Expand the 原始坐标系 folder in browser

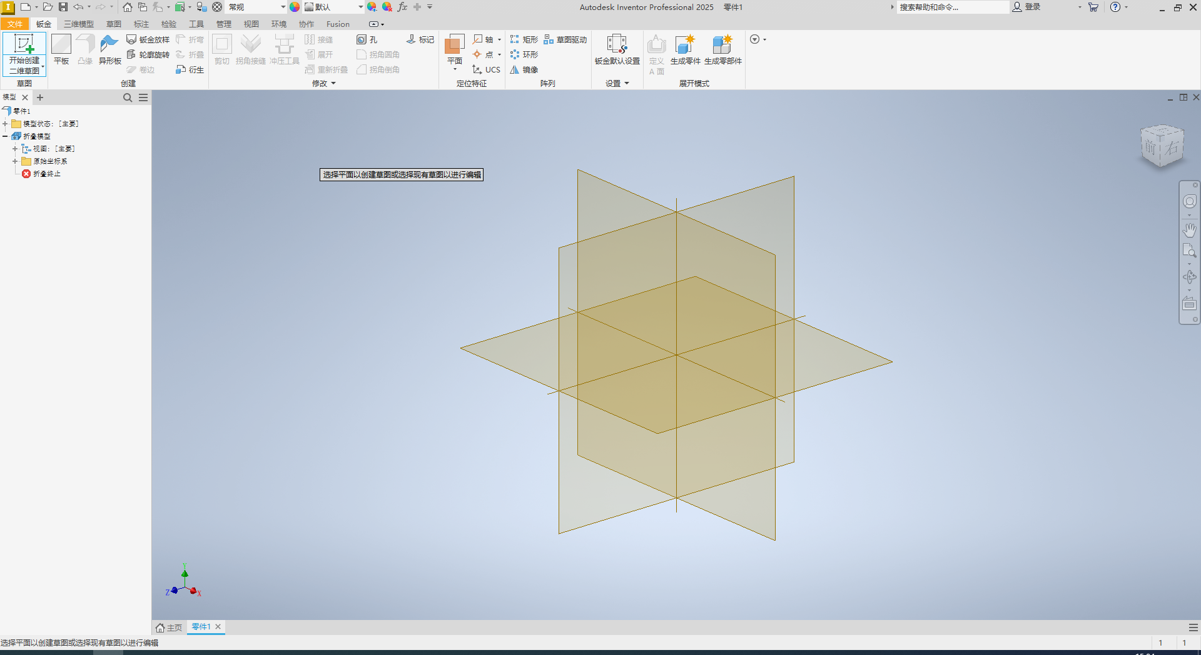click(15, 161)
